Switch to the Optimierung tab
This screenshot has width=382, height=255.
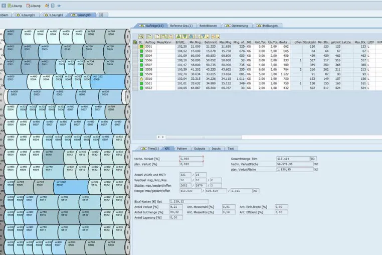pos(236,26)
